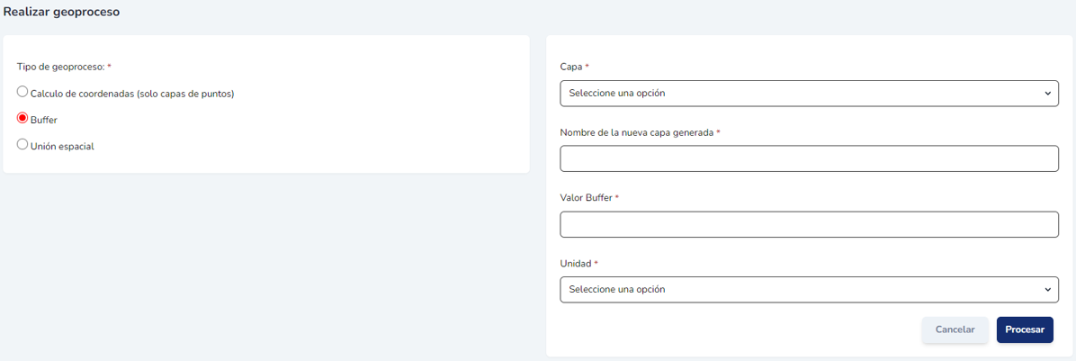Click the 'Calculo de coordenadas (solo capas de puntos)' label

coord(132,94)
